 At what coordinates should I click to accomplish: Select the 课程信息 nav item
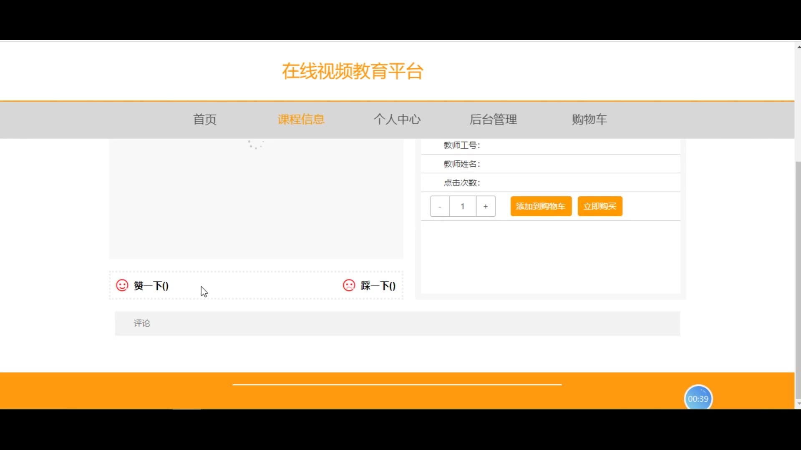point(301,120)
